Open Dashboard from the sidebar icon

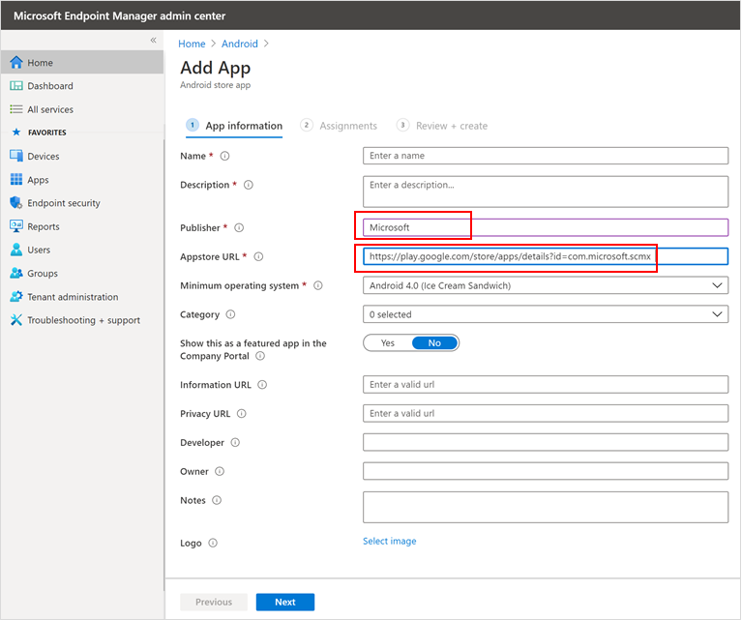[x=16, y=86]
